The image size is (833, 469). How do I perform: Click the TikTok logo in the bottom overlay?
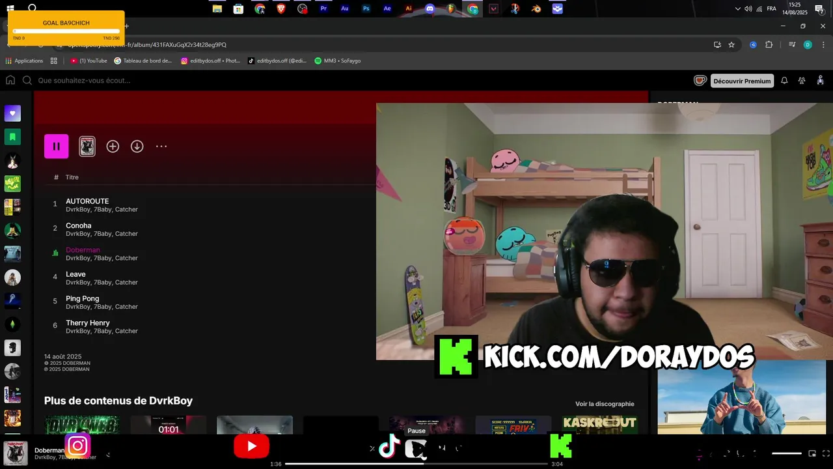389,446
